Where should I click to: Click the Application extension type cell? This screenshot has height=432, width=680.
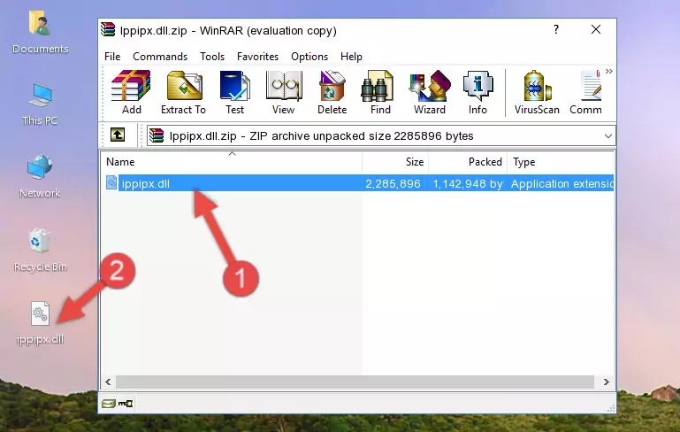tap(562, 183)
